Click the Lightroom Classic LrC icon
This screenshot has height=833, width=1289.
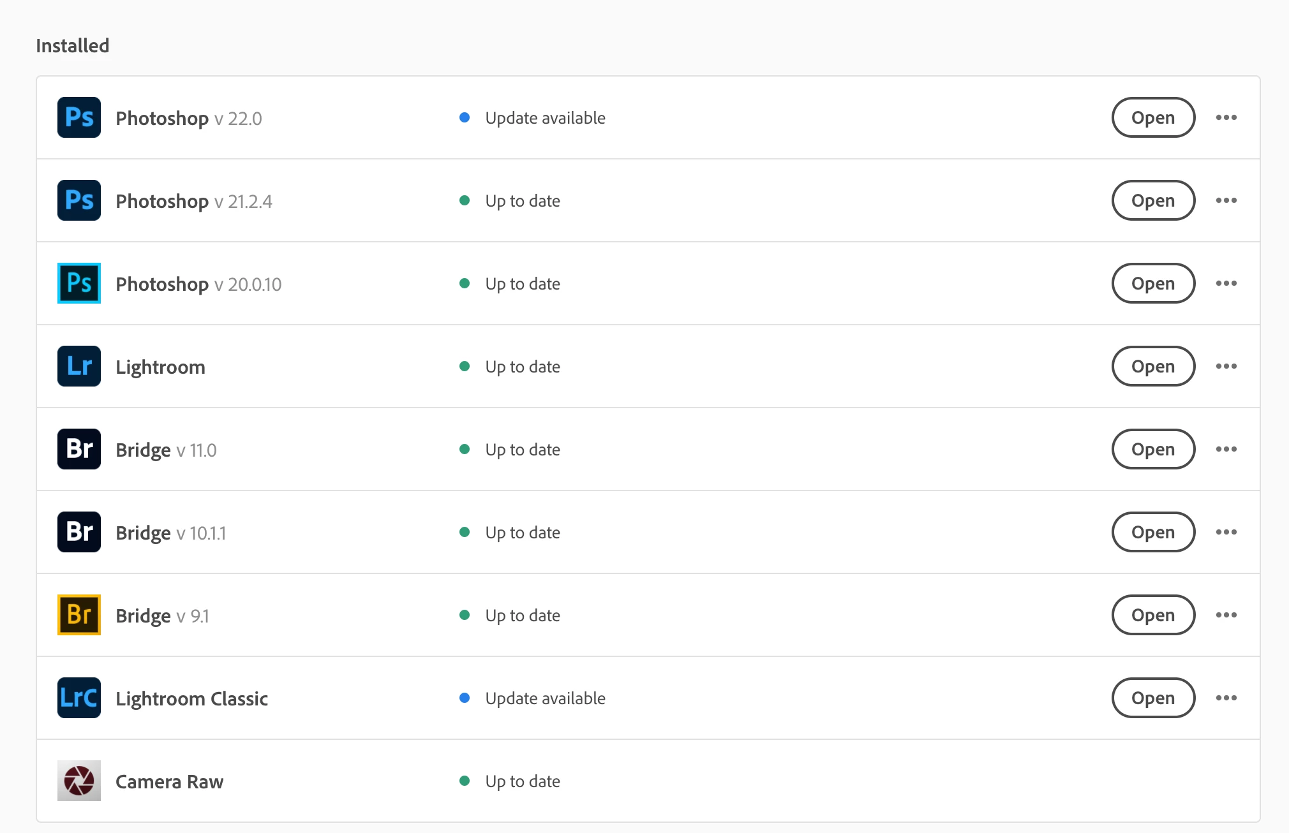click(79, 698)
